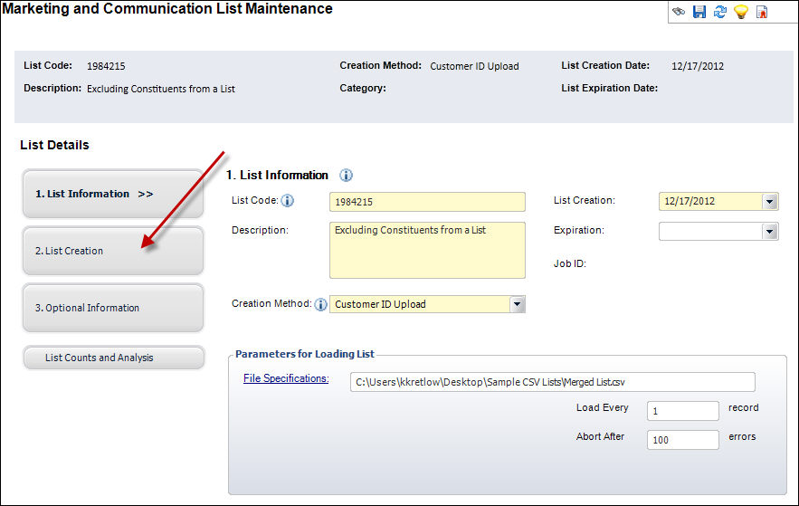Image resolution: width=799 pixels, height=506 pixels.
Task: Click the info icon beside List Code label
Action: [x=288, y=201]
